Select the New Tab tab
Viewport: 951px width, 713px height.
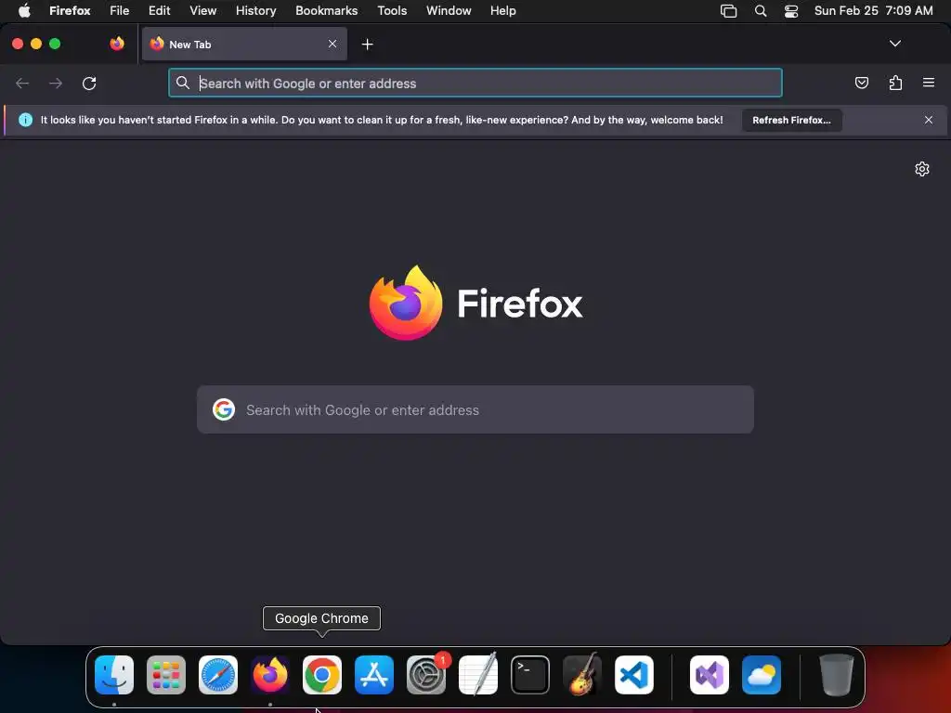(x=244, y=44)
